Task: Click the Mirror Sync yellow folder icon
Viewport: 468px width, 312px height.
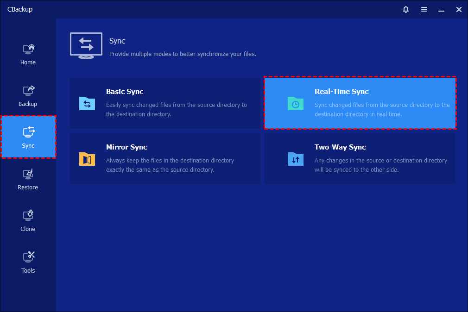Action: coord(87,159)
